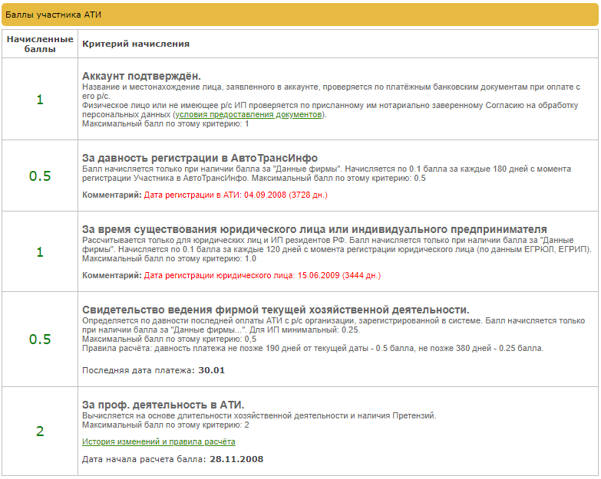Click the "Аккаунт подтверждён." heading

pos(141,76)
